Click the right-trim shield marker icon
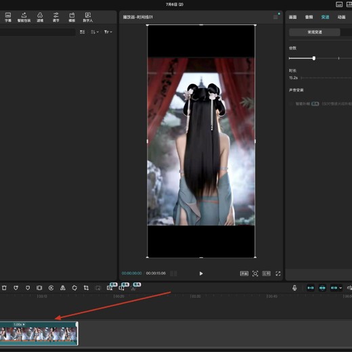Screen dimensions: 352x352 pyautogui.click(x=28, y=288)
